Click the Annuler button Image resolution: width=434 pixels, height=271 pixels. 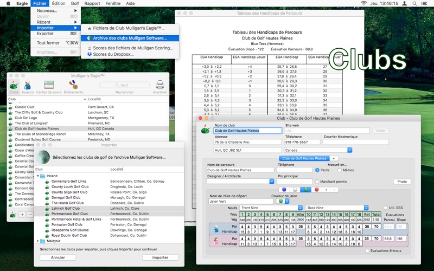point(58,257)
